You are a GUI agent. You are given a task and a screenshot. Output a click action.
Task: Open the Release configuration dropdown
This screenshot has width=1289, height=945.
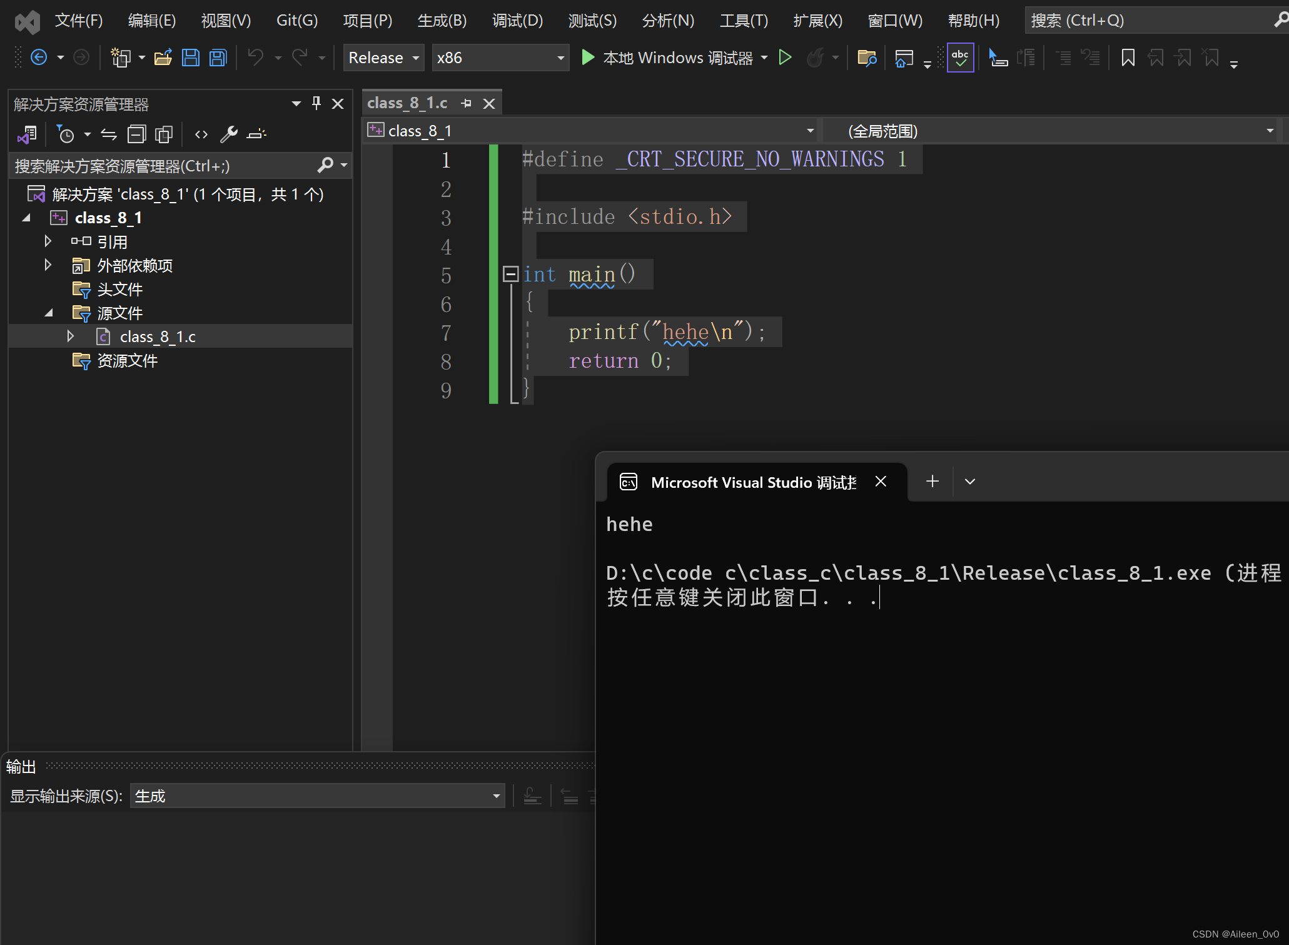(383, 58)
